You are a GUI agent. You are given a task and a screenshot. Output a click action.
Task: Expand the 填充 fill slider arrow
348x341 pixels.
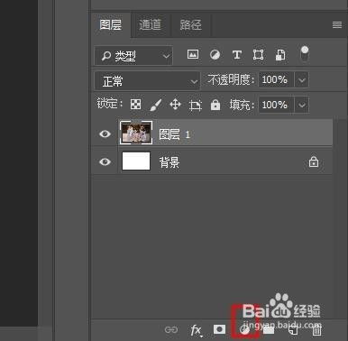[302, 105]
